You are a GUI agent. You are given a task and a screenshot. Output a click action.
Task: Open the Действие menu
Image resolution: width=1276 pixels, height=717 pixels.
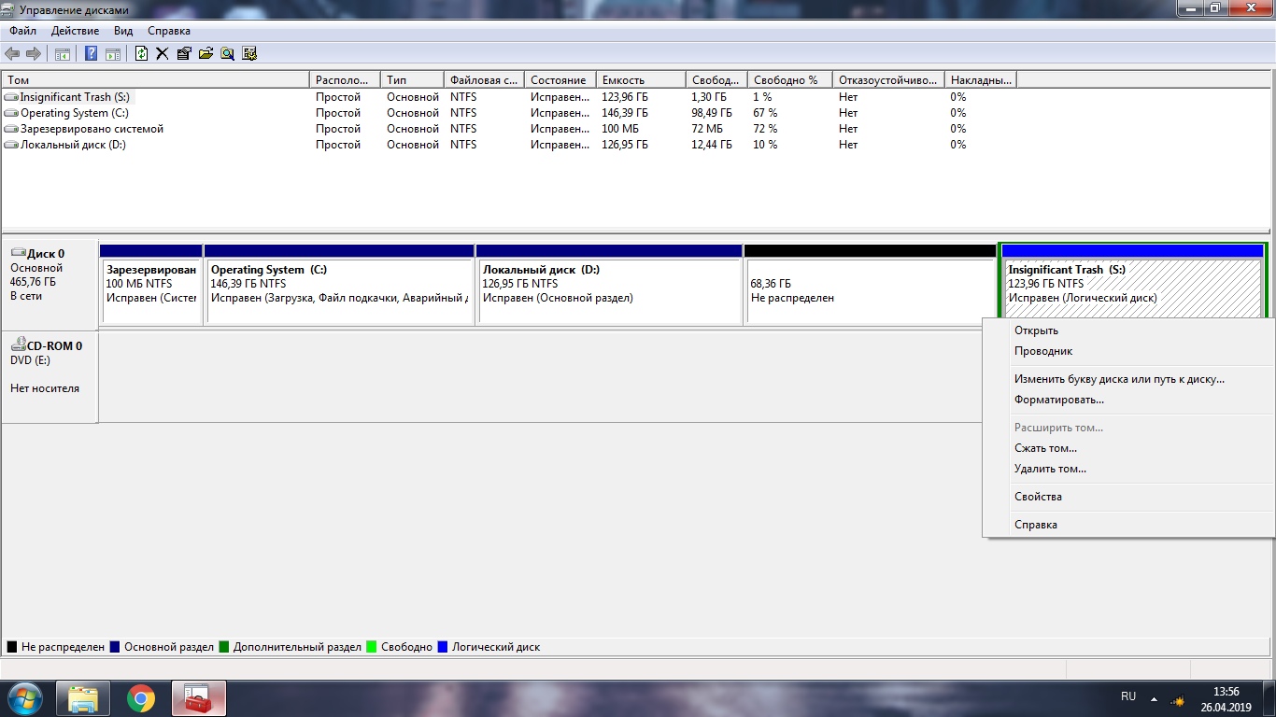[75, 31]
